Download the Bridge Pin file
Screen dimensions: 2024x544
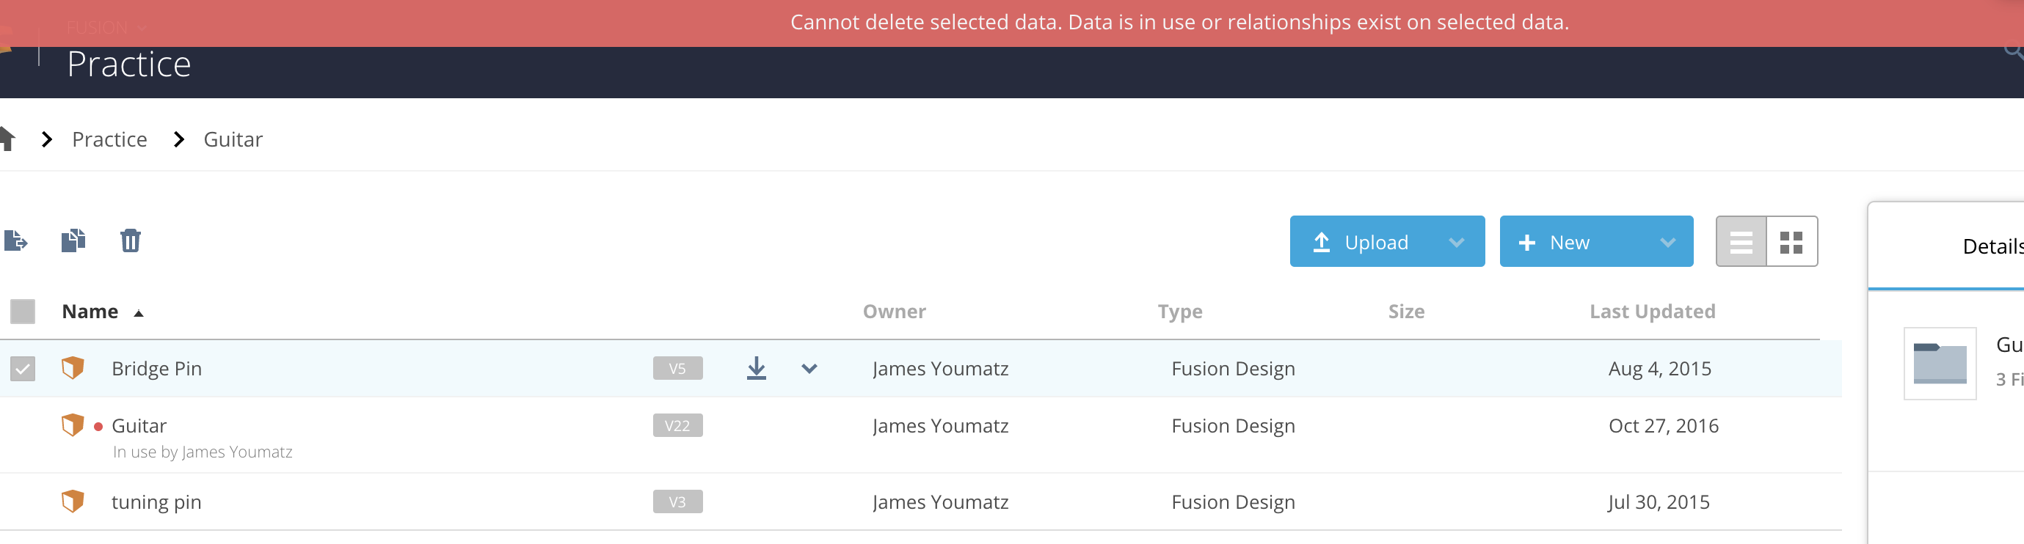(756, 368)
